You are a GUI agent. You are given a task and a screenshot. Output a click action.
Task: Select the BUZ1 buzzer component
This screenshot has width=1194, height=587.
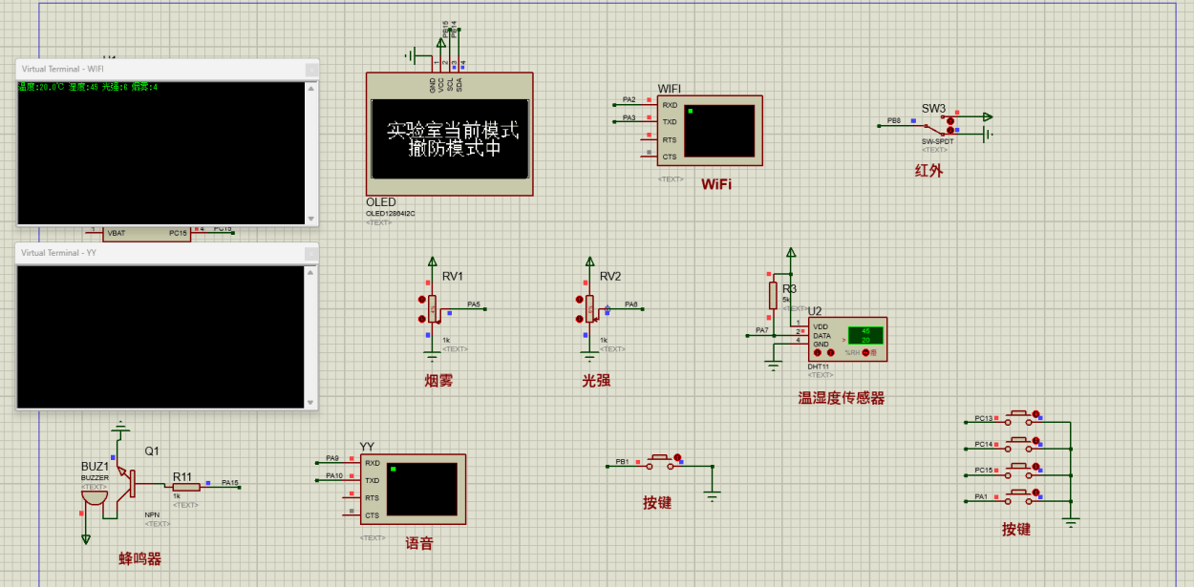(x=94, y=493)
